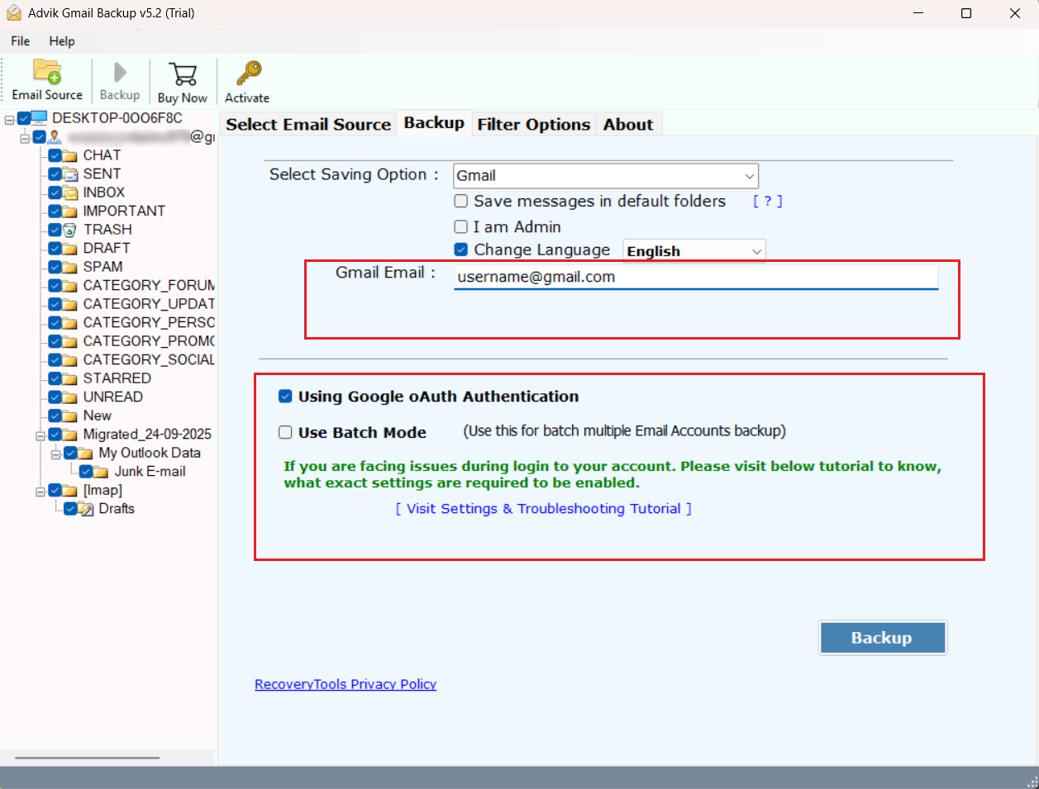Click the My Outlook Data folder icon
This screenshot has width=1039, height=789.
click(x=85, y=453)
